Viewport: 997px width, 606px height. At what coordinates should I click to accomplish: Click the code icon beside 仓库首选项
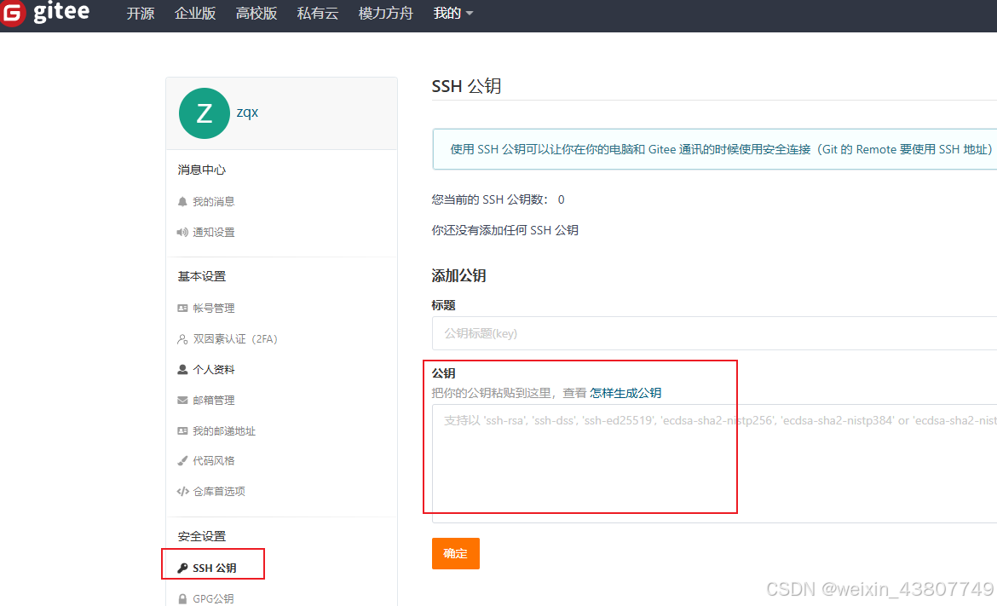[182, 492]
